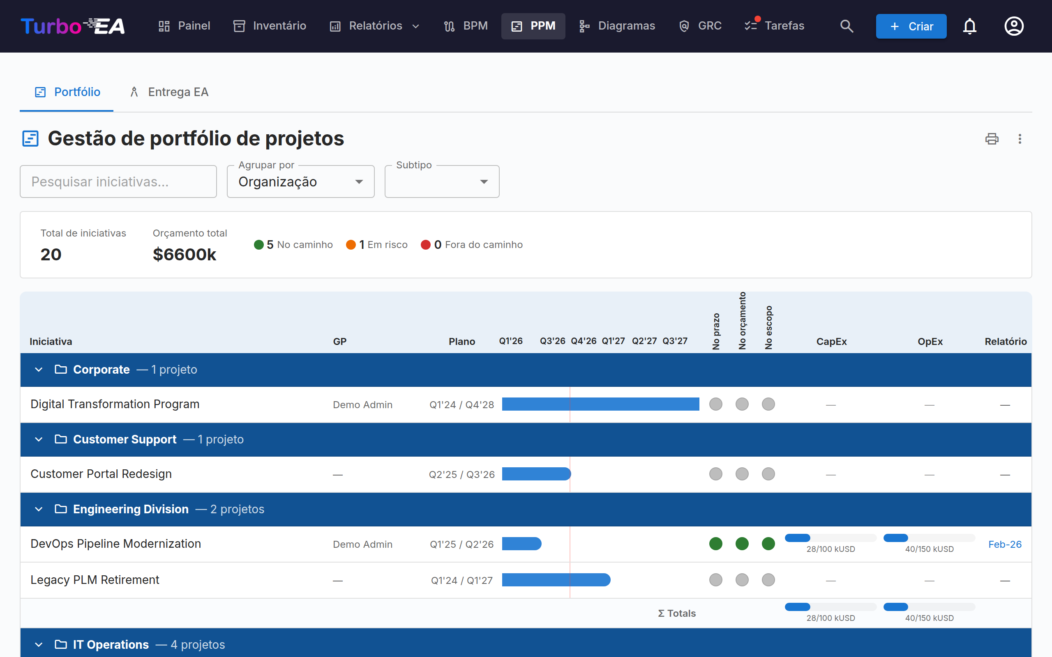
Task: Expand the Relatórios menu
Action: point(375,26)
